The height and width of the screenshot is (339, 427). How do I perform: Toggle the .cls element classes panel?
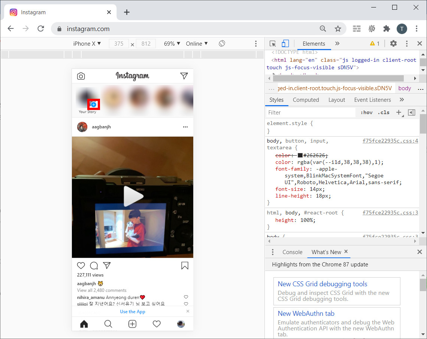pos(384,112)
